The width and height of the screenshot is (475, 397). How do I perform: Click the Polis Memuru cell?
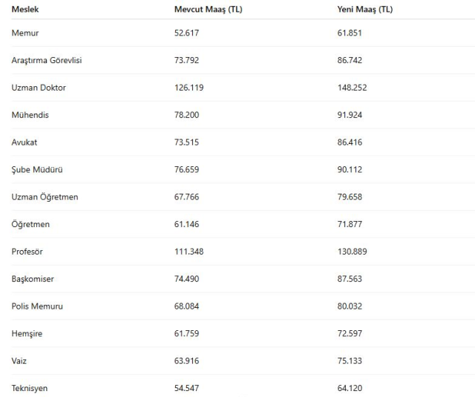(37, 306)
